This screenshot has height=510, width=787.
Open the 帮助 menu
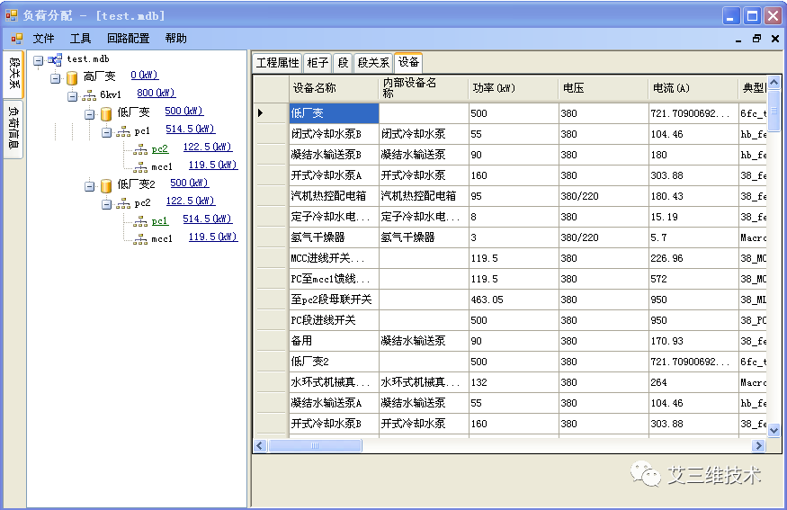[176, 39]
